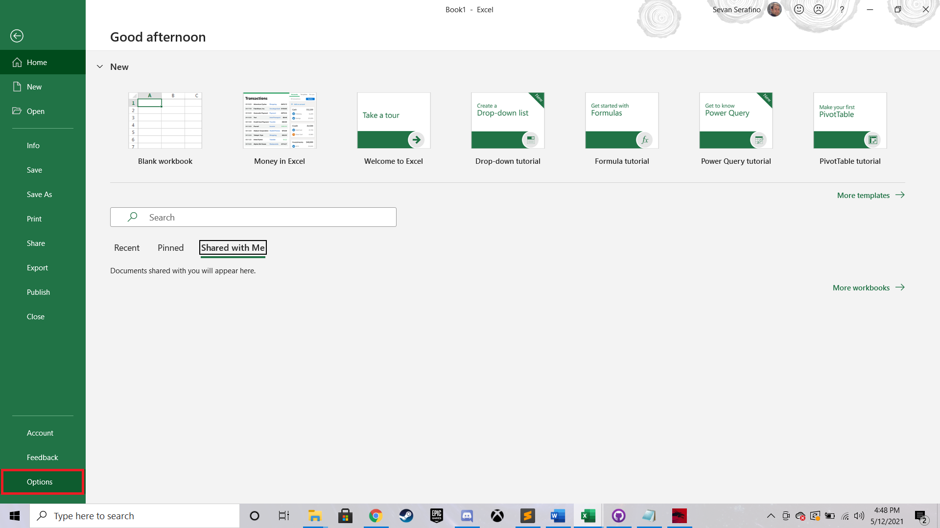This screenshot has height=528, width=940.
Task: Click the Sevan Serafino account name
Action: coord(736,9)
